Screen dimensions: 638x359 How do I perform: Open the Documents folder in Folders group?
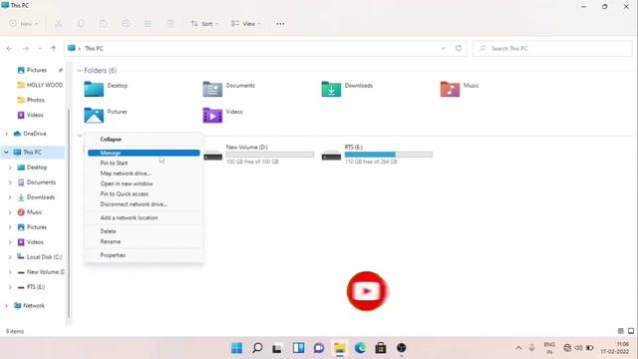tap(229, 89)
